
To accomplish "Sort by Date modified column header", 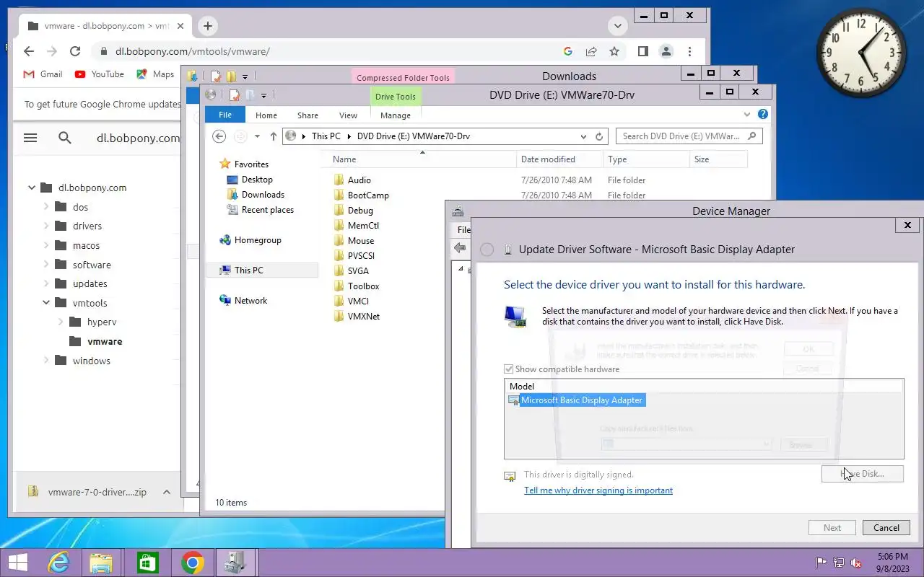I will 548,159.
